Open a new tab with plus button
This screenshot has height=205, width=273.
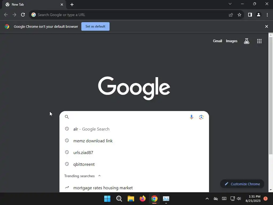pyautogui.click(x=72, y=5)
